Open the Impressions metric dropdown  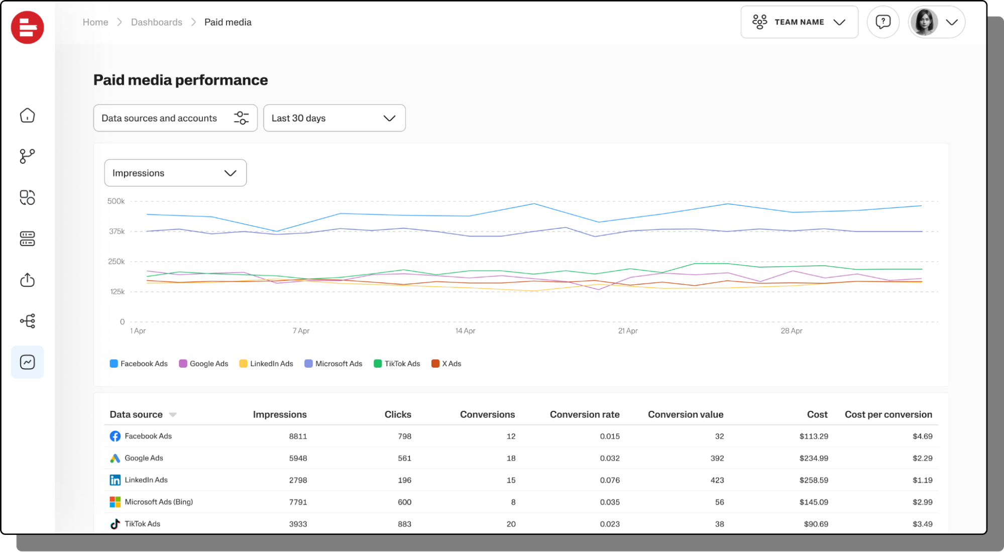(x=175, y=173)
